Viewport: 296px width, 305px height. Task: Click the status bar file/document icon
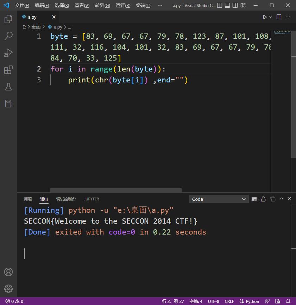[278, 301]
